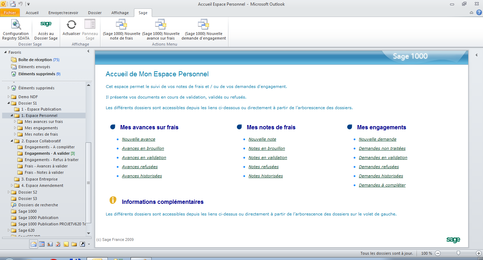Click the Nouvelle demande link
The height and width of the screenshot is (260, 483).
(x=378, y=139)
